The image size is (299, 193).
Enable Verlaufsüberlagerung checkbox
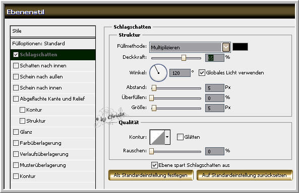[16, 154]
